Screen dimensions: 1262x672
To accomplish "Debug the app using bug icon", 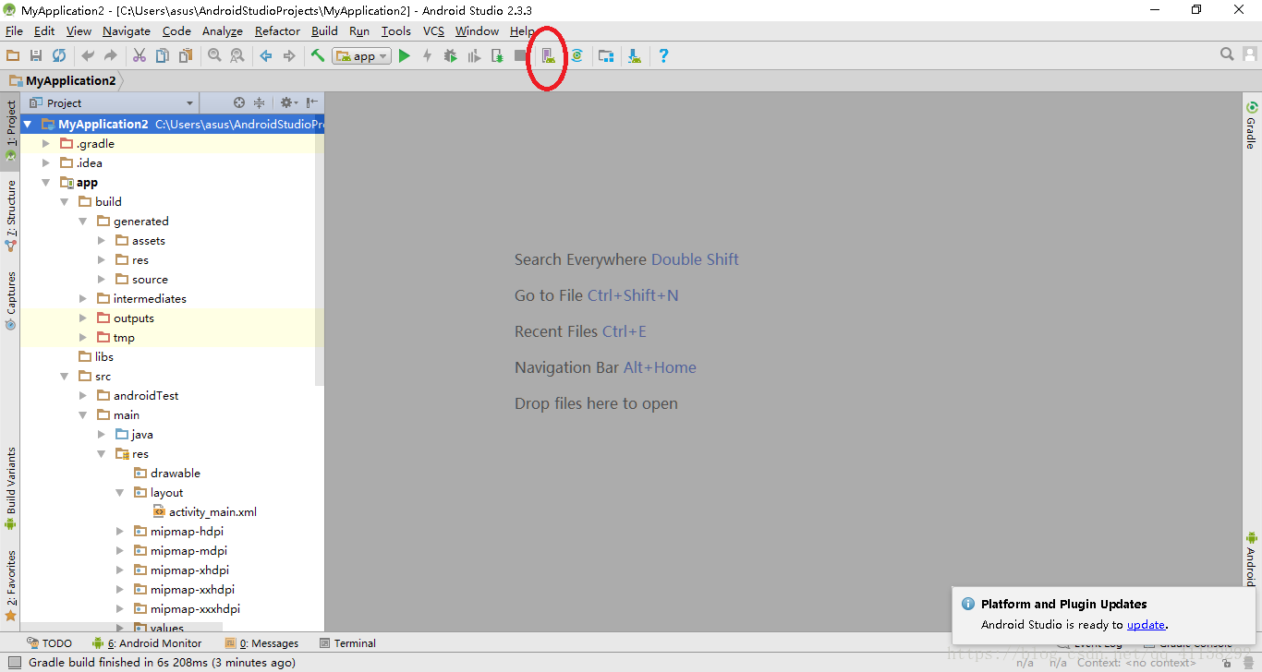I will click(451, 55).
